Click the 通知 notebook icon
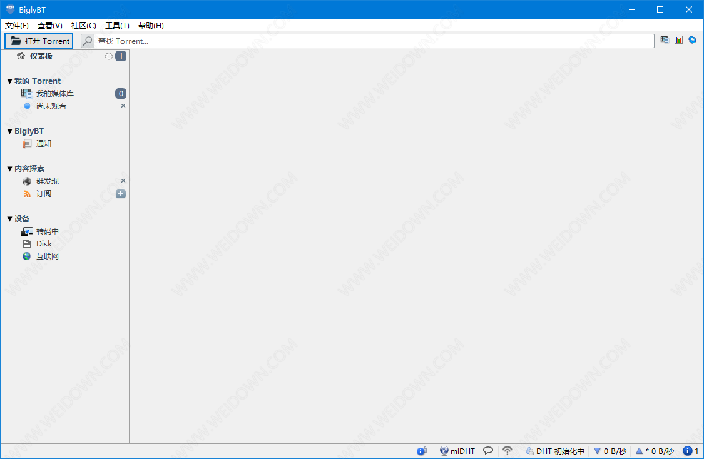704x459 pixels. pos(27,144)
